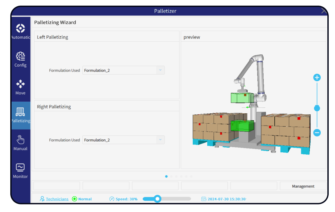
Task: Click the calendar clock icon in status bar
Action: (x=204, y=199)
